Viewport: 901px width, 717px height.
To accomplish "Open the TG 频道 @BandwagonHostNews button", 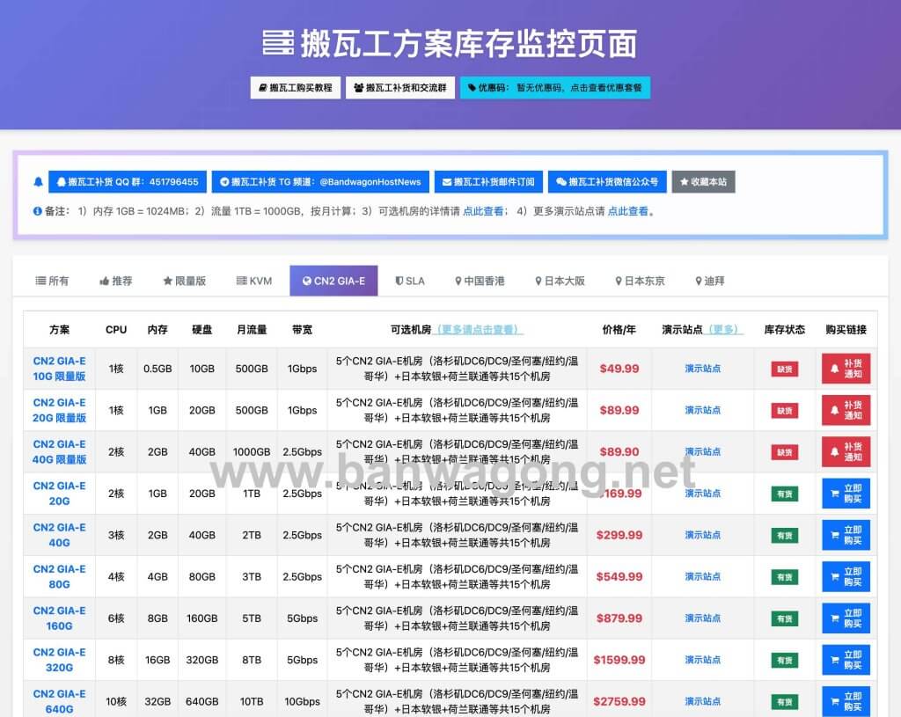I will (320, 182).
